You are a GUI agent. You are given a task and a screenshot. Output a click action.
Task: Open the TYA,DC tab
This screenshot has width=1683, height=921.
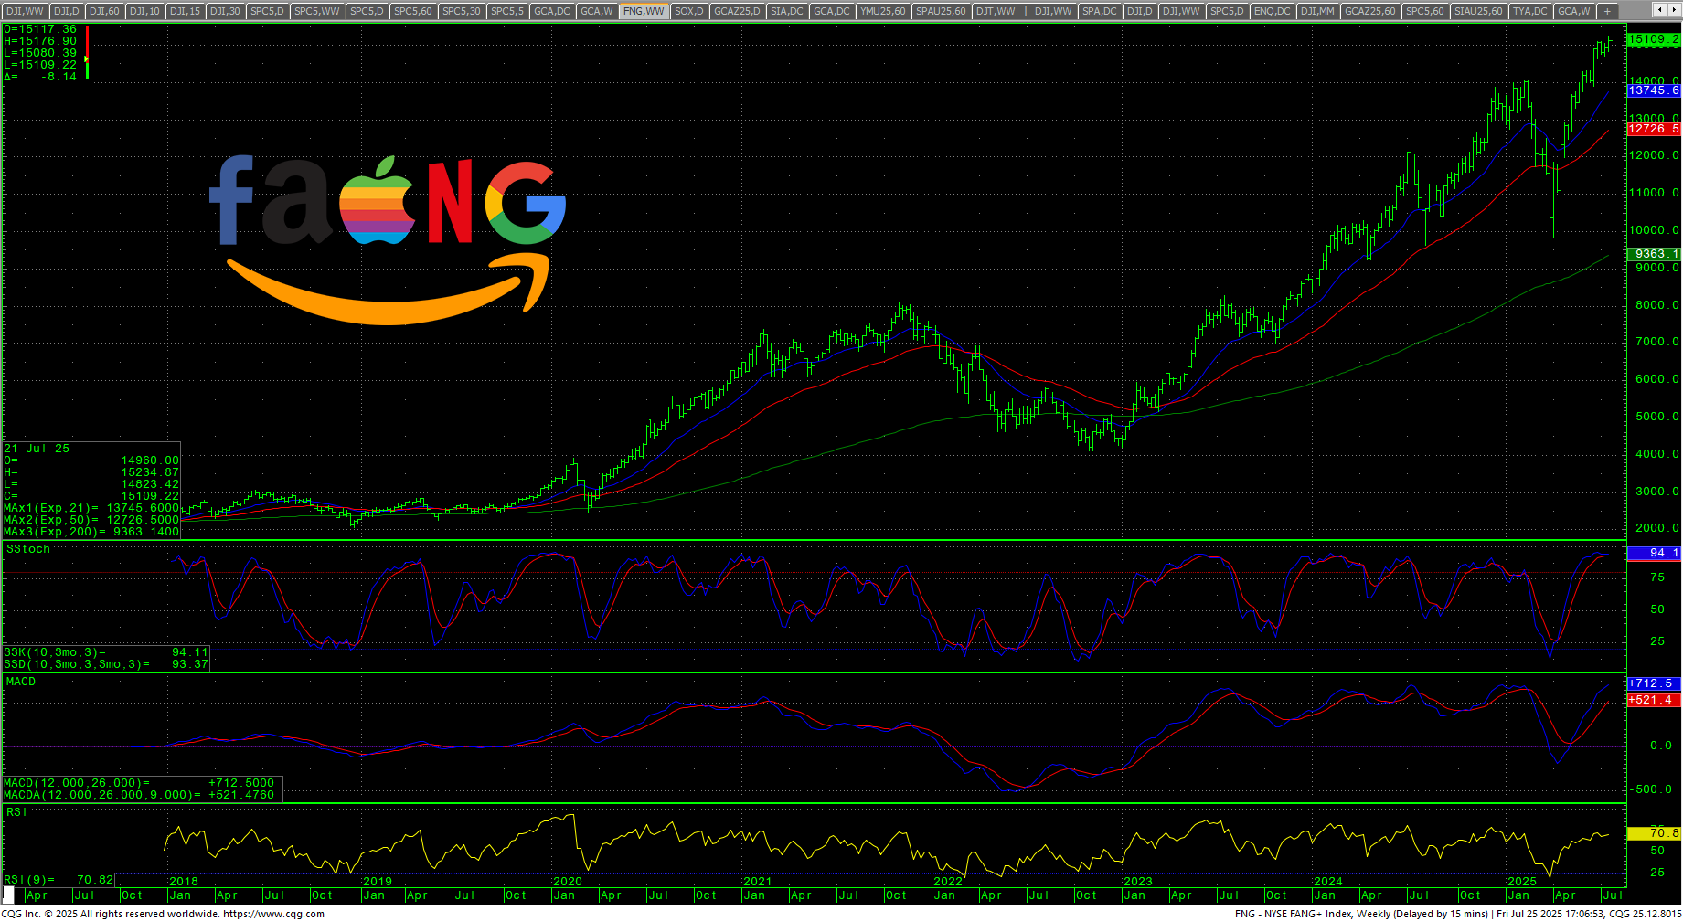point(1530,11)
